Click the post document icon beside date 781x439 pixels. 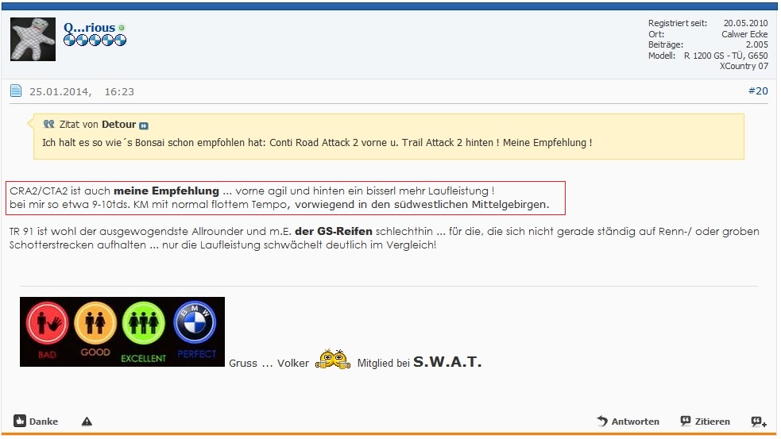click(x=16, y=91)
